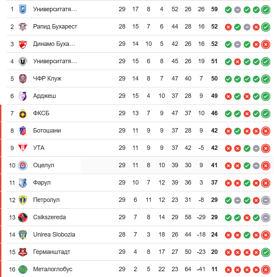This screenshot has width=274, height=277.
Task: Click ЧФР Клуж's 50 points value
Action: pyautogui.click(x=214, y=79)
